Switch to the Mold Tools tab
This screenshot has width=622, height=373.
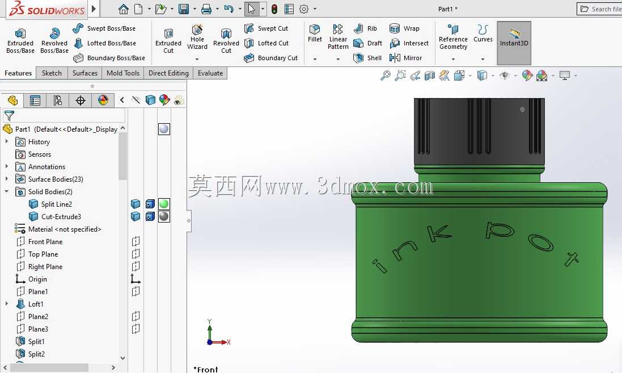click(x=123, y=73)
